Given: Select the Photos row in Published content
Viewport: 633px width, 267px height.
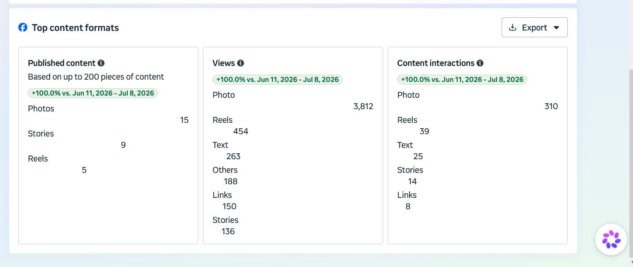Looking at the screenshot, I should pyautogui.click(x=108, y=115).
